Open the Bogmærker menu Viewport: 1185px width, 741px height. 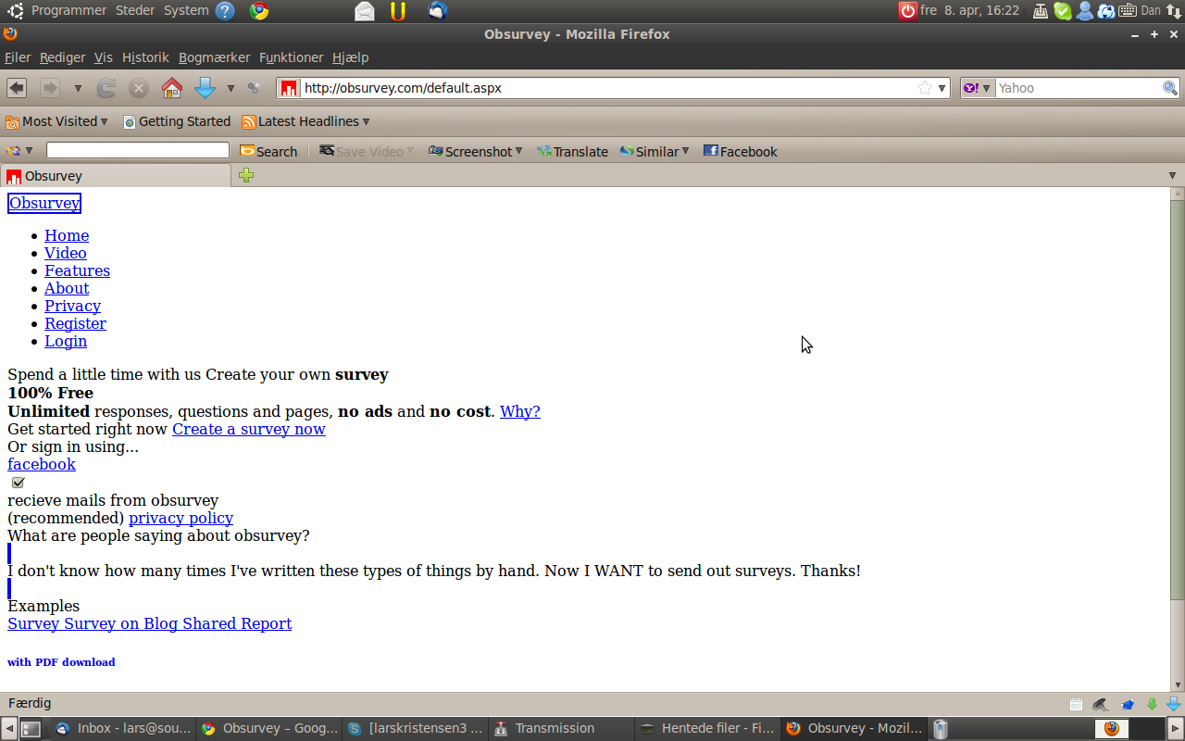pos(214,57)
